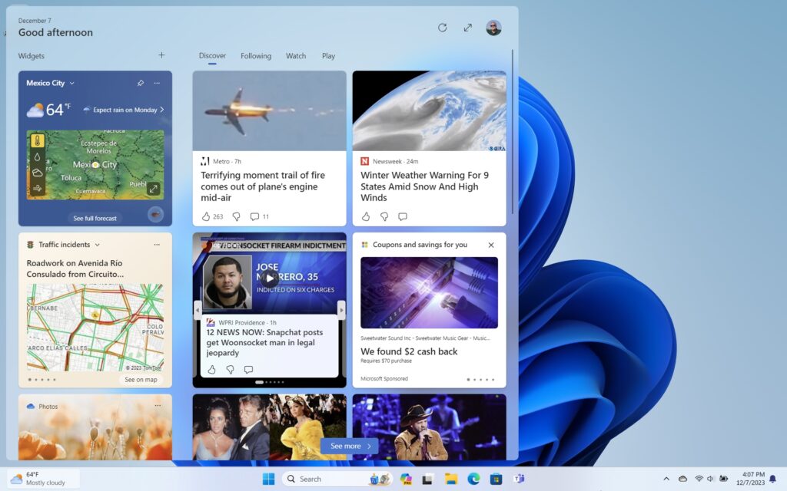
Task: Switch to the Discover tab
Action: [x=212, y=55]
